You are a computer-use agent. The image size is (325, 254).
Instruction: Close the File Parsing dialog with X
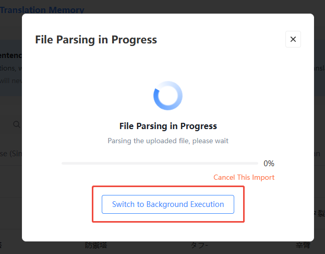click(x=293, y=39)
